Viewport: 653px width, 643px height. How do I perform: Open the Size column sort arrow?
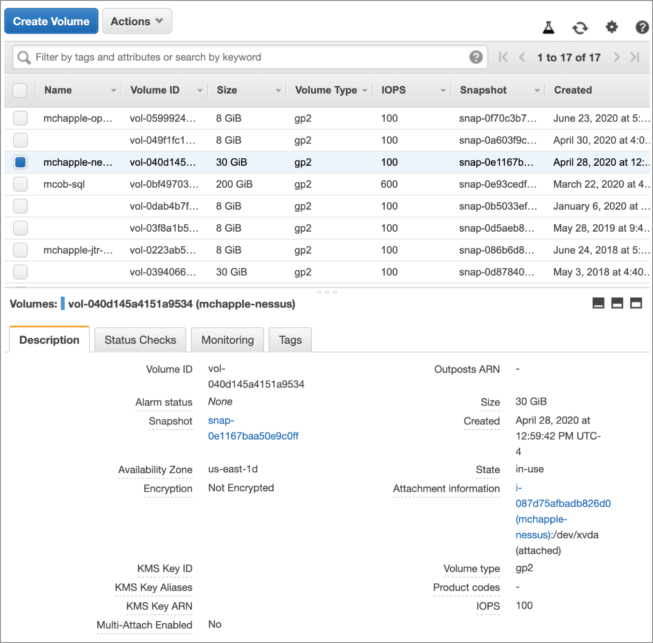tap(278, 91)
